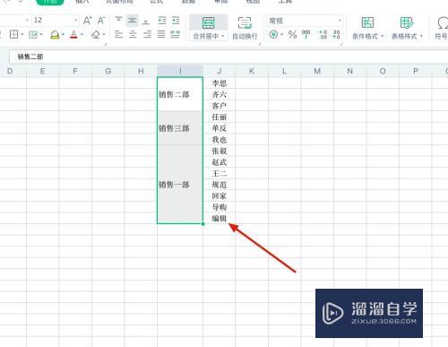This screenshot has height=347, width=448.
Task: Click the 自动换行 wrap text button
Action: tap(245, 28)
